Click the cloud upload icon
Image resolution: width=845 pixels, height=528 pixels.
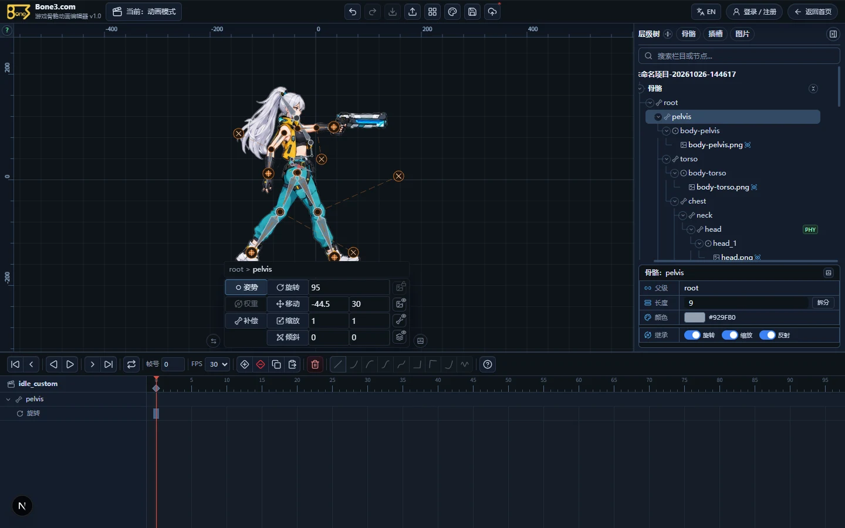(x=492, y=12)
